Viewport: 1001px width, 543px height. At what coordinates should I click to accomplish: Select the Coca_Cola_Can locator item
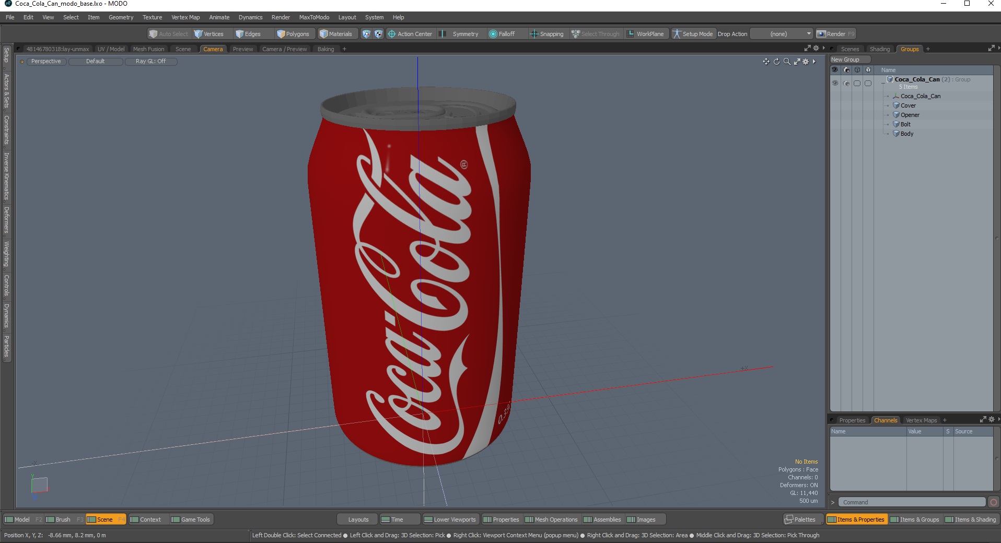[920, 96]
